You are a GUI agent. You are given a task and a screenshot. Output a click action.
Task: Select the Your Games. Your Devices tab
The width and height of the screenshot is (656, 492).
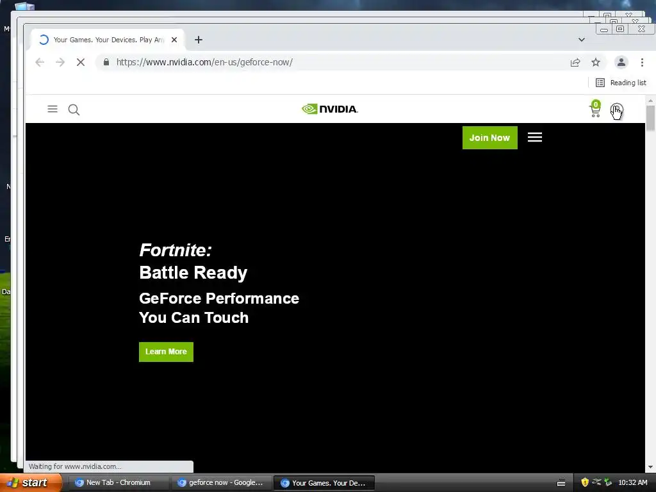(108, 40)
